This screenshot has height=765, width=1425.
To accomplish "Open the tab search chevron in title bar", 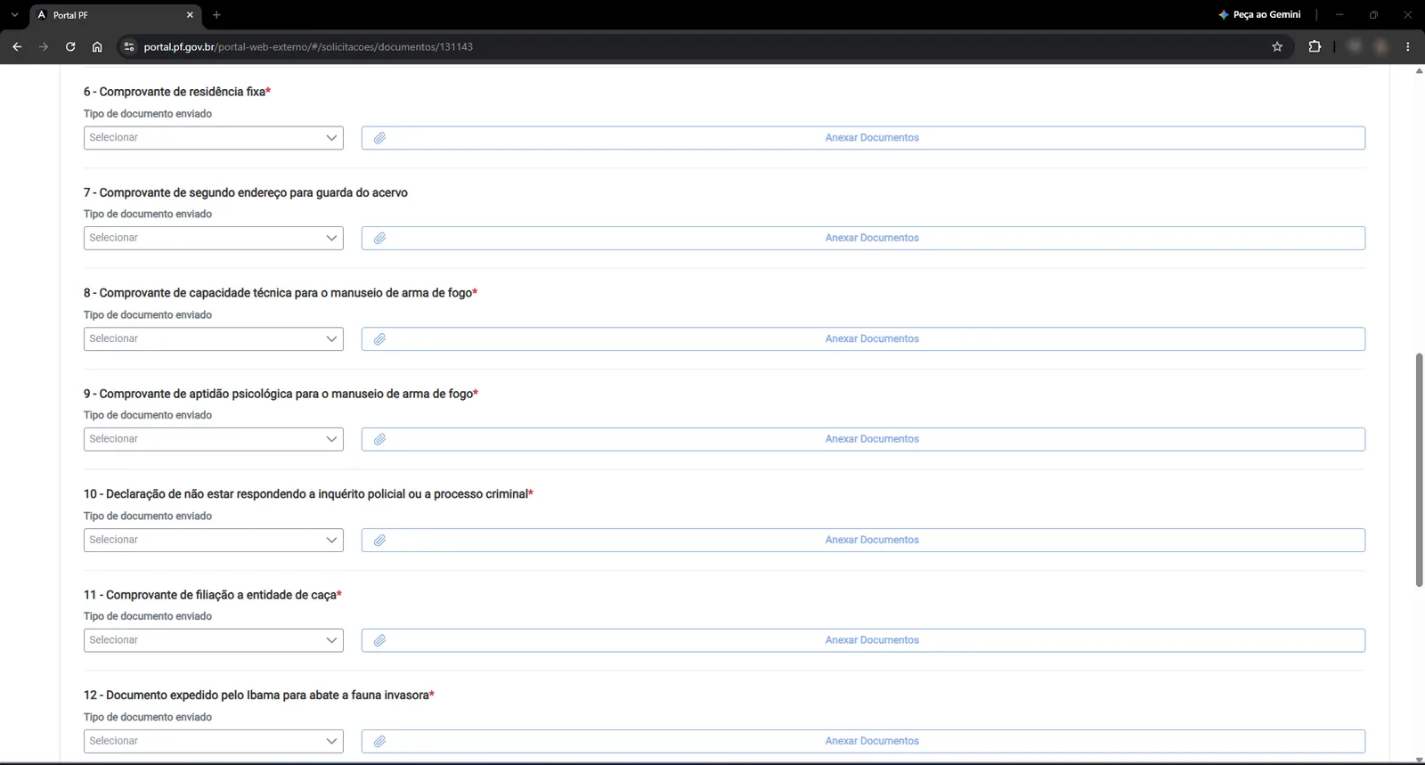I will (x=14, y=15).
